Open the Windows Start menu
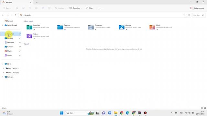 tap(61, 113)
